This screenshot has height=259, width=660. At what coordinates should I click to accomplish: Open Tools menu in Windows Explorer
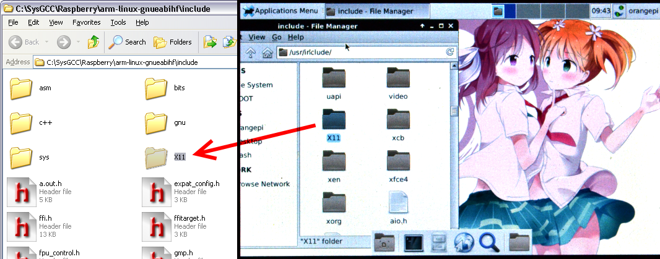118,22
